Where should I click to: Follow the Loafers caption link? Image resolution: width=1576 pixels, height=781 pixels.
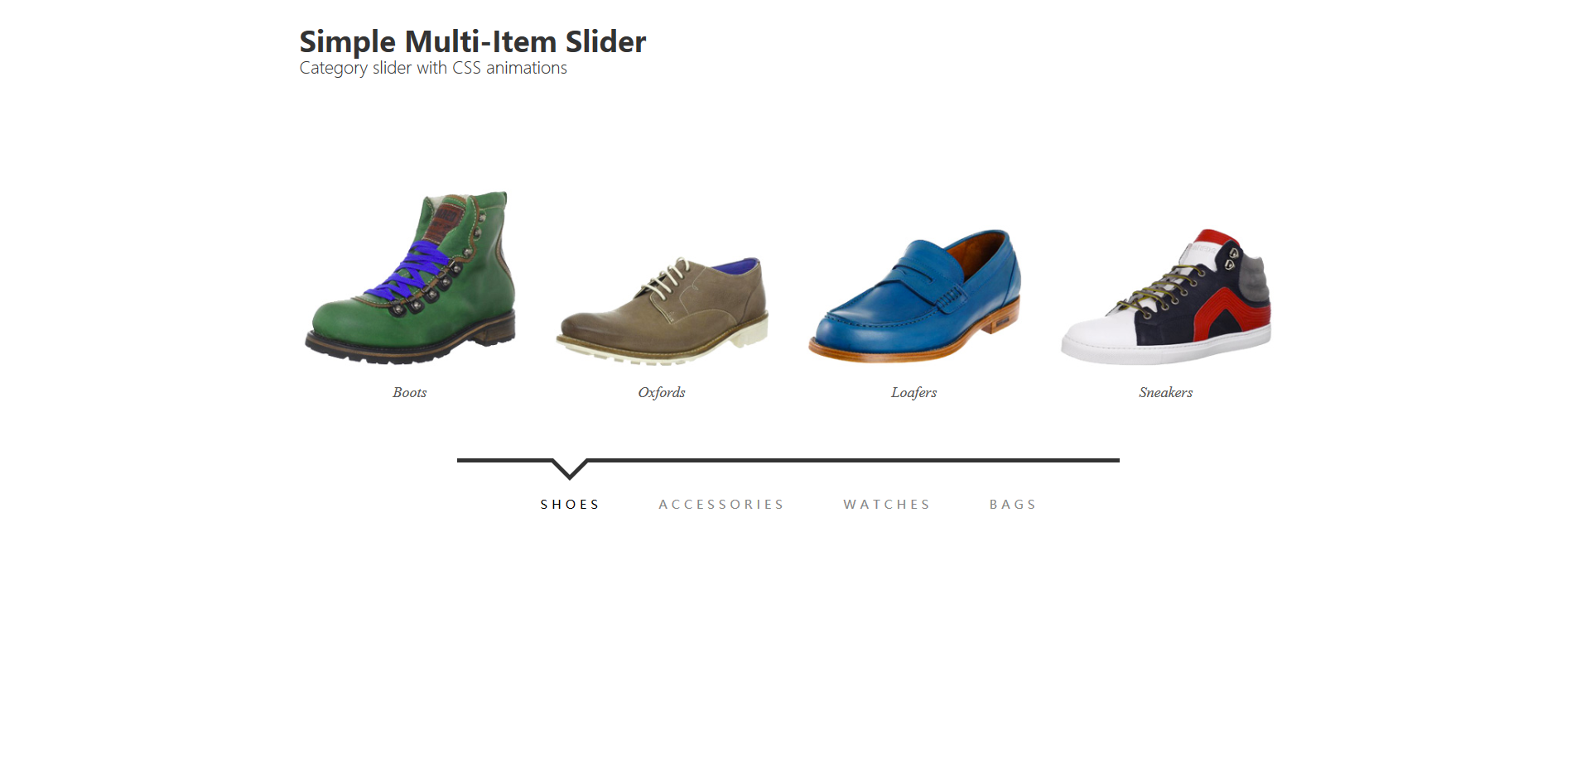click(914, 392)
